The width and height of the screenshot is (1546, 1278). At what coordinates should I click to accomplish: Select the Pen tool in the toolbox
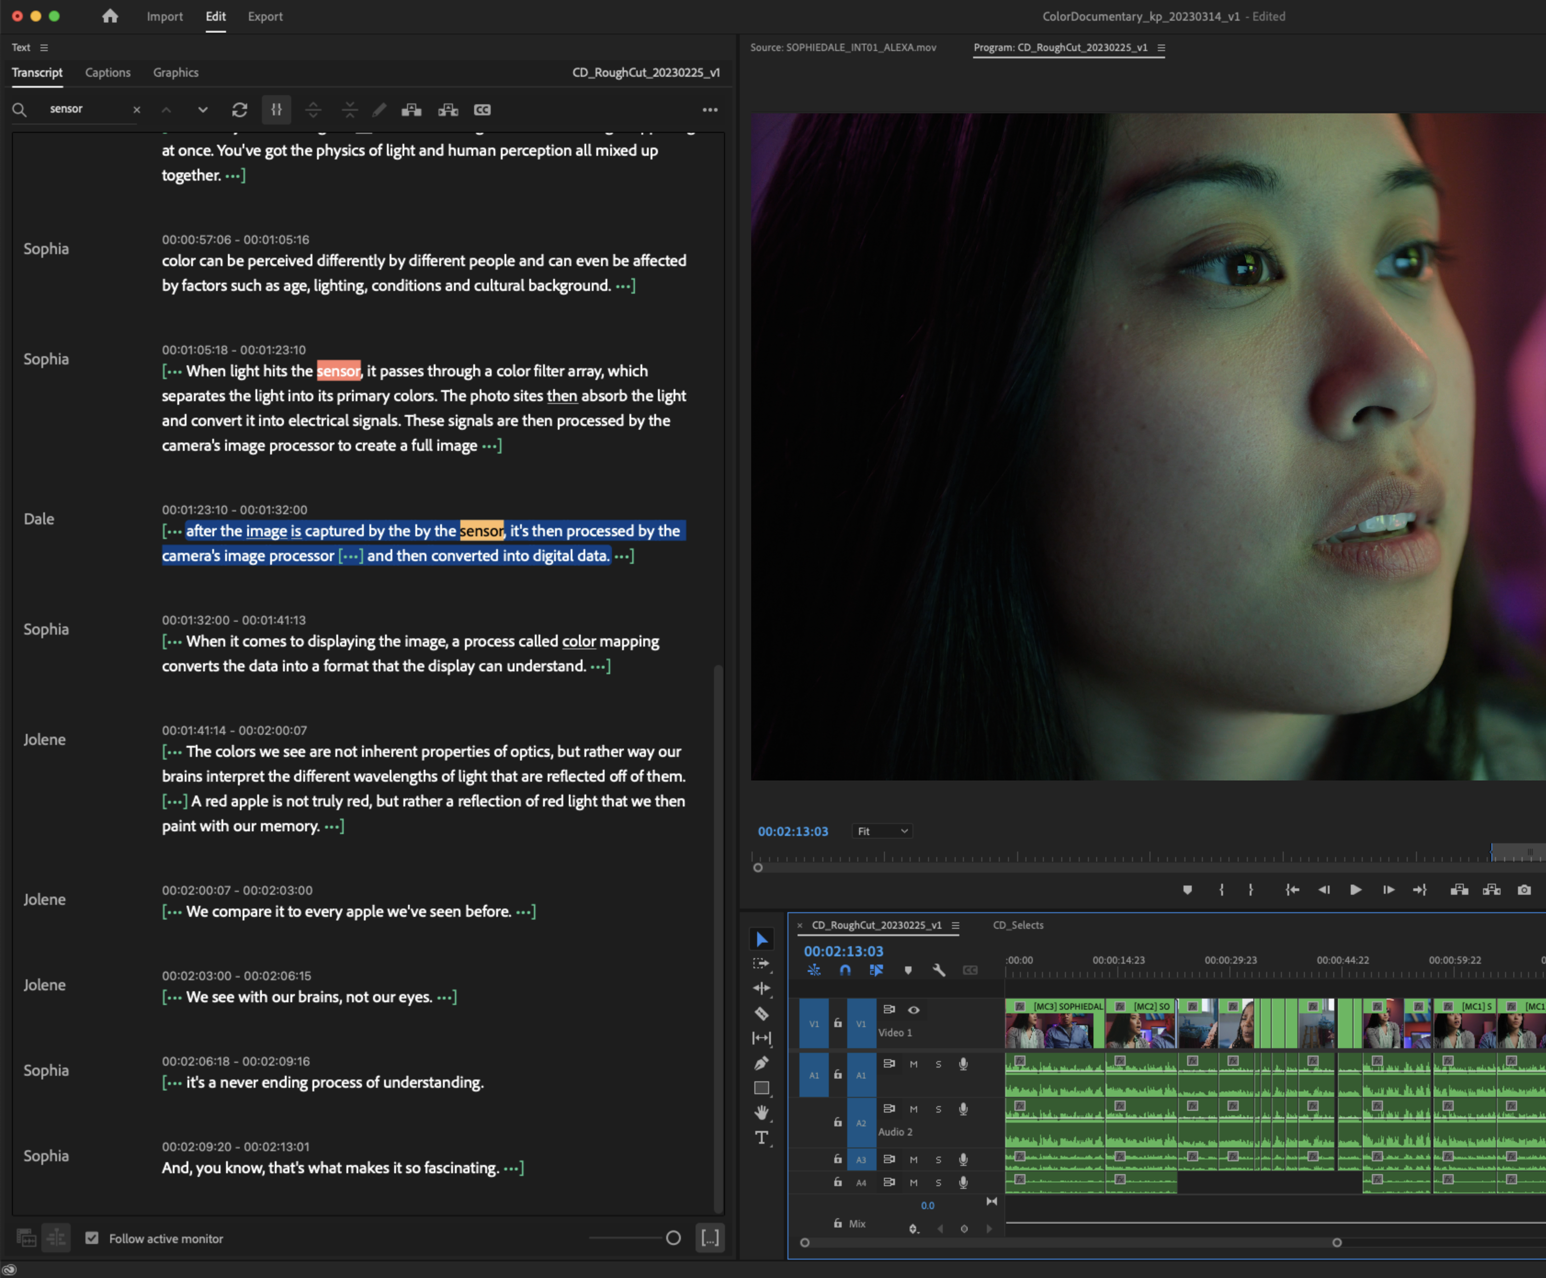pyautogui.click(x=762, y=1063)
